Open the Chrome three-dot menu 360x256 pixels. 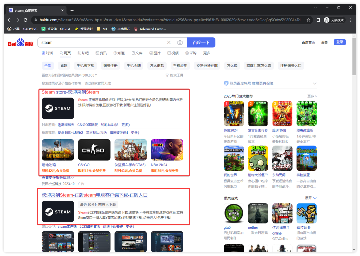click(x=351, y=20)
